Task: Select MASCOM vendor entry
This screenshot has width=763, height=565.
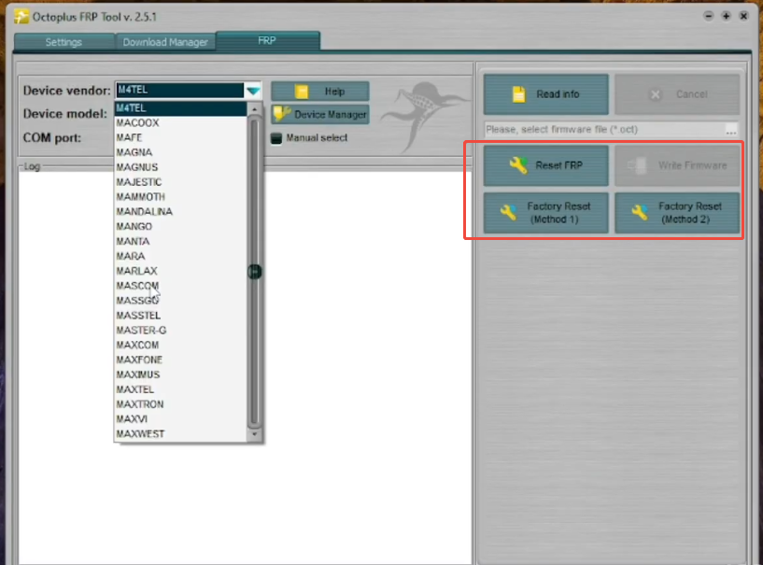Action: pos(180,286)
